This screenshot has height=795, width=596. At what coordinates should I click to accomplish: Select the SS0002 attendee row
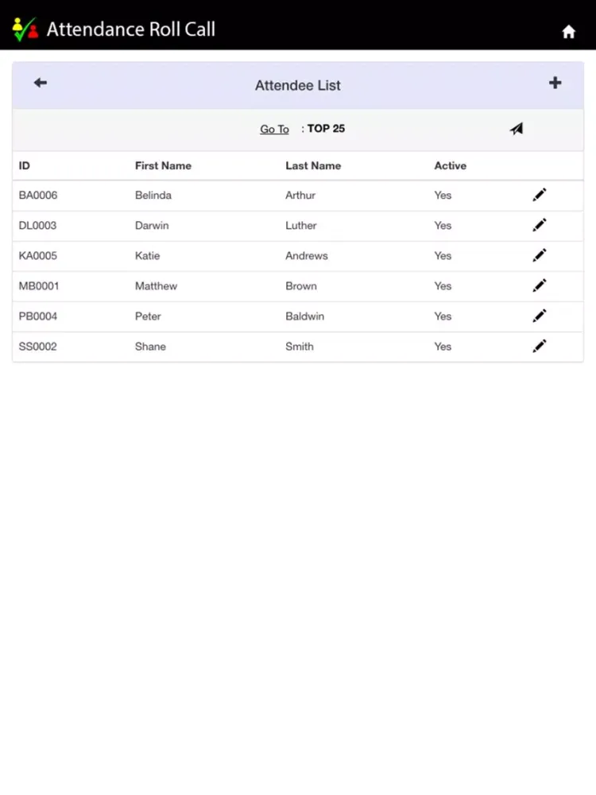click(38, 347)
